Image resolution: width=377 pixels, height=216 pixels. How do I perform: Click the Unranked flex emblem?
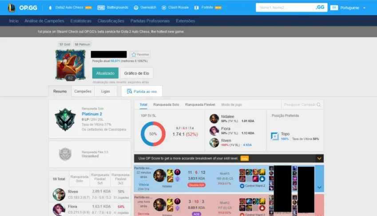pos(65,154)
